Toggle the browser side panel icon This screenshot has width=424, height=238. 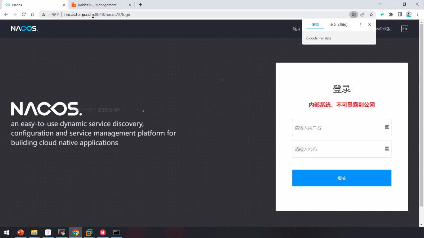pyautogui.click(x=400, y=14)
